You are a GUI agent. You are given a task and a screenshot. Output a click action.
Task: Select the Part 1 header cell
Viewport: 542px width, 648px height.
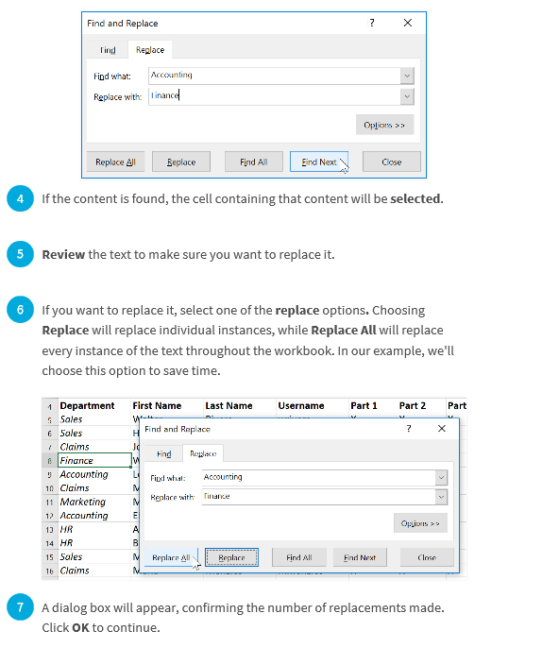tap(373, 405)
